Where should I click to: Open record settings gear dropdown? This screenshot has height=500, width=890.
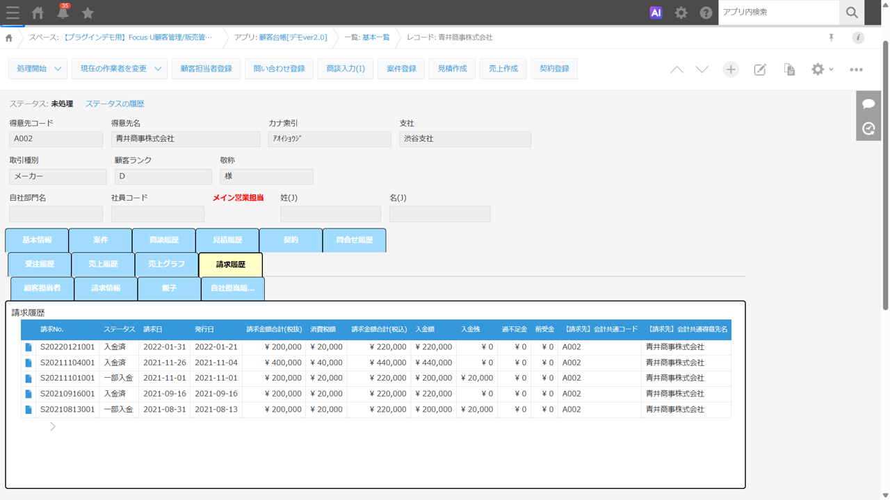822,69
